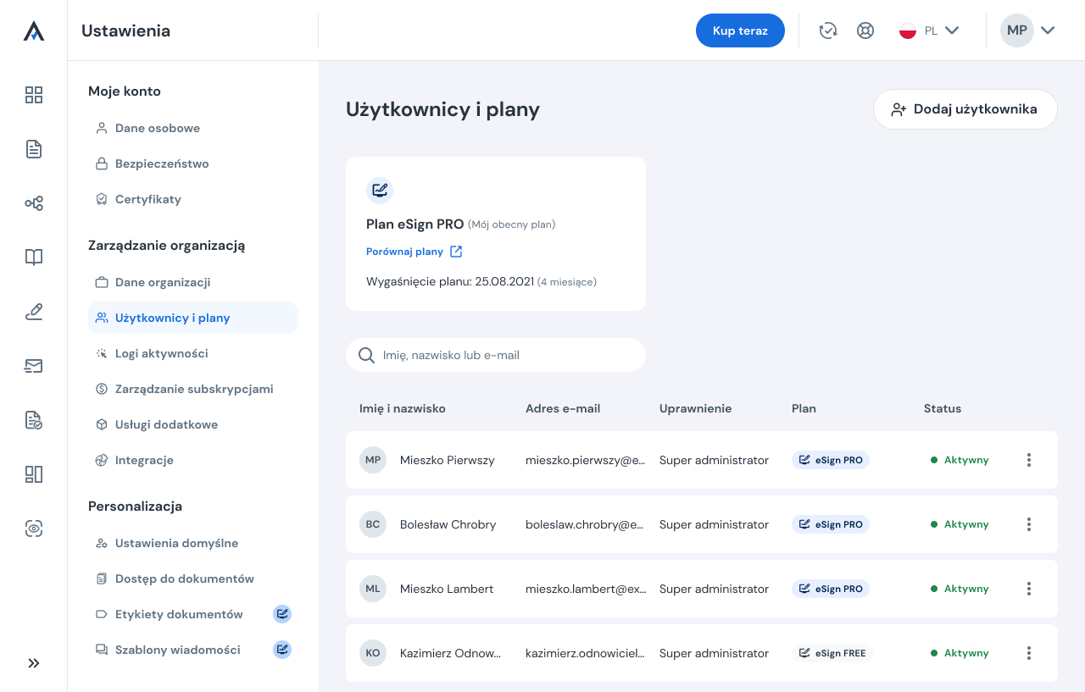This screenshot has height=692, width=1085.
Task: Open the PL language dropdown
Action: coord(929,30)
